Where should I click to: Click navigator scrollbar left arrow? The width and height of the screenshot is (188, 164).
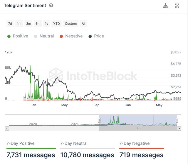(x=7, y=128)
